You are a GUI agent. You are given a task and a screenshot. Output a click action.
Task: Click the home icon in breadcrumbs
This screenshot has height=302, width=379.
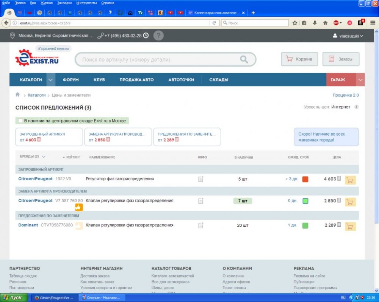(x=17, y=95)
